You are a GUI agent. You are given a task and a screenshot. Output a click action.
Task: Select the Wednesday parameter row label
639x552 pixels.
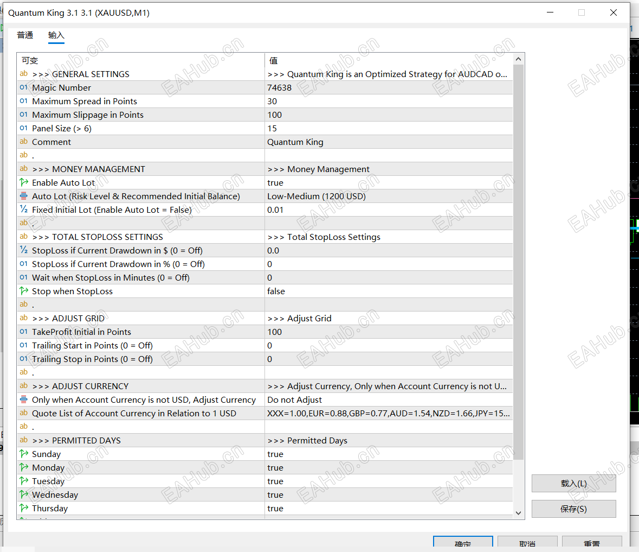[x=55, y=494]
